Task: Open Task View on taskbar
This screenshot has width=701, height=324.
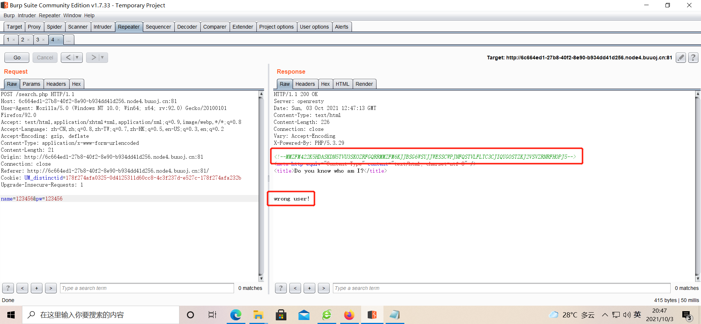Action: [212, 315]
